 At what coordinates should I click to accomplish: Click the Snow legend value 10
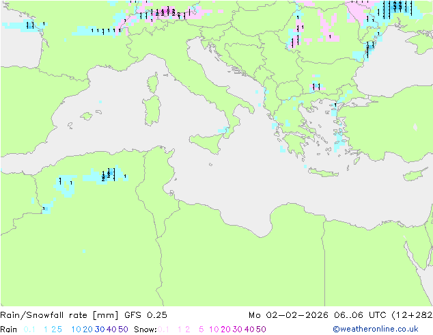pos(214,330)
